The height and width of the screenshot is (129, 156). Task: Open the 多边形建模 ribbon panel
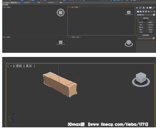point(5,5)
